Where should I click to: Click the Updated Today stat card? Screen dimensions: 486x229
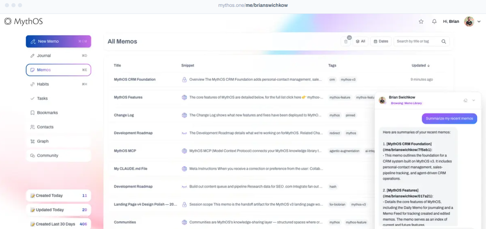click(x=58, y=210)
